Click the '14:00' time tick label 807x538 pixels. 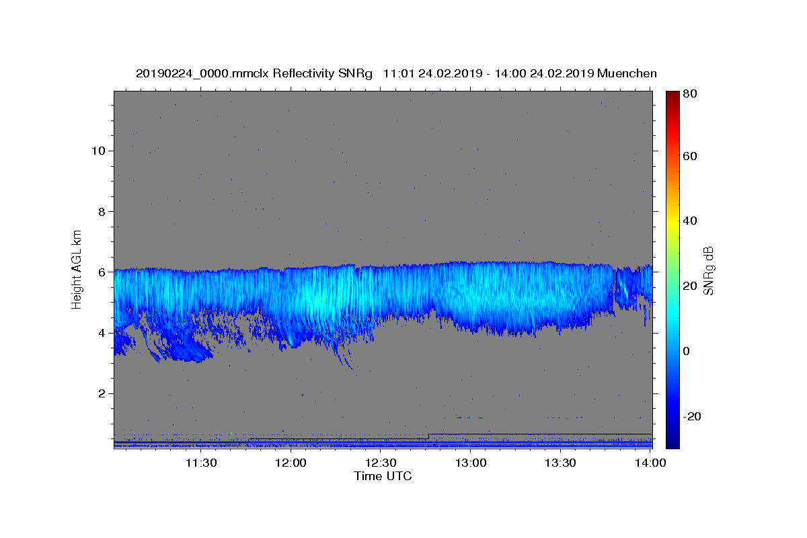coord(650,463)
